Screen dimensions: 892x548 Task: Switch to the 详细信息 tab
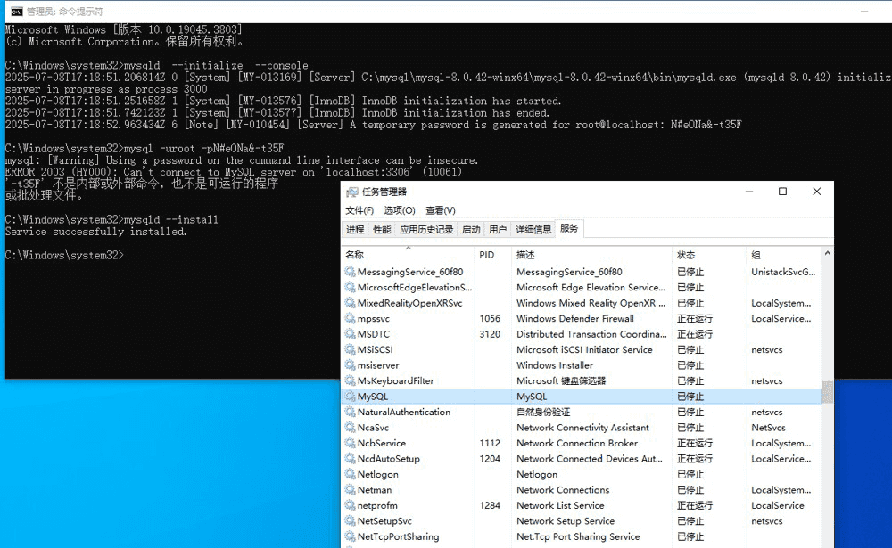[x=533, y=229]
